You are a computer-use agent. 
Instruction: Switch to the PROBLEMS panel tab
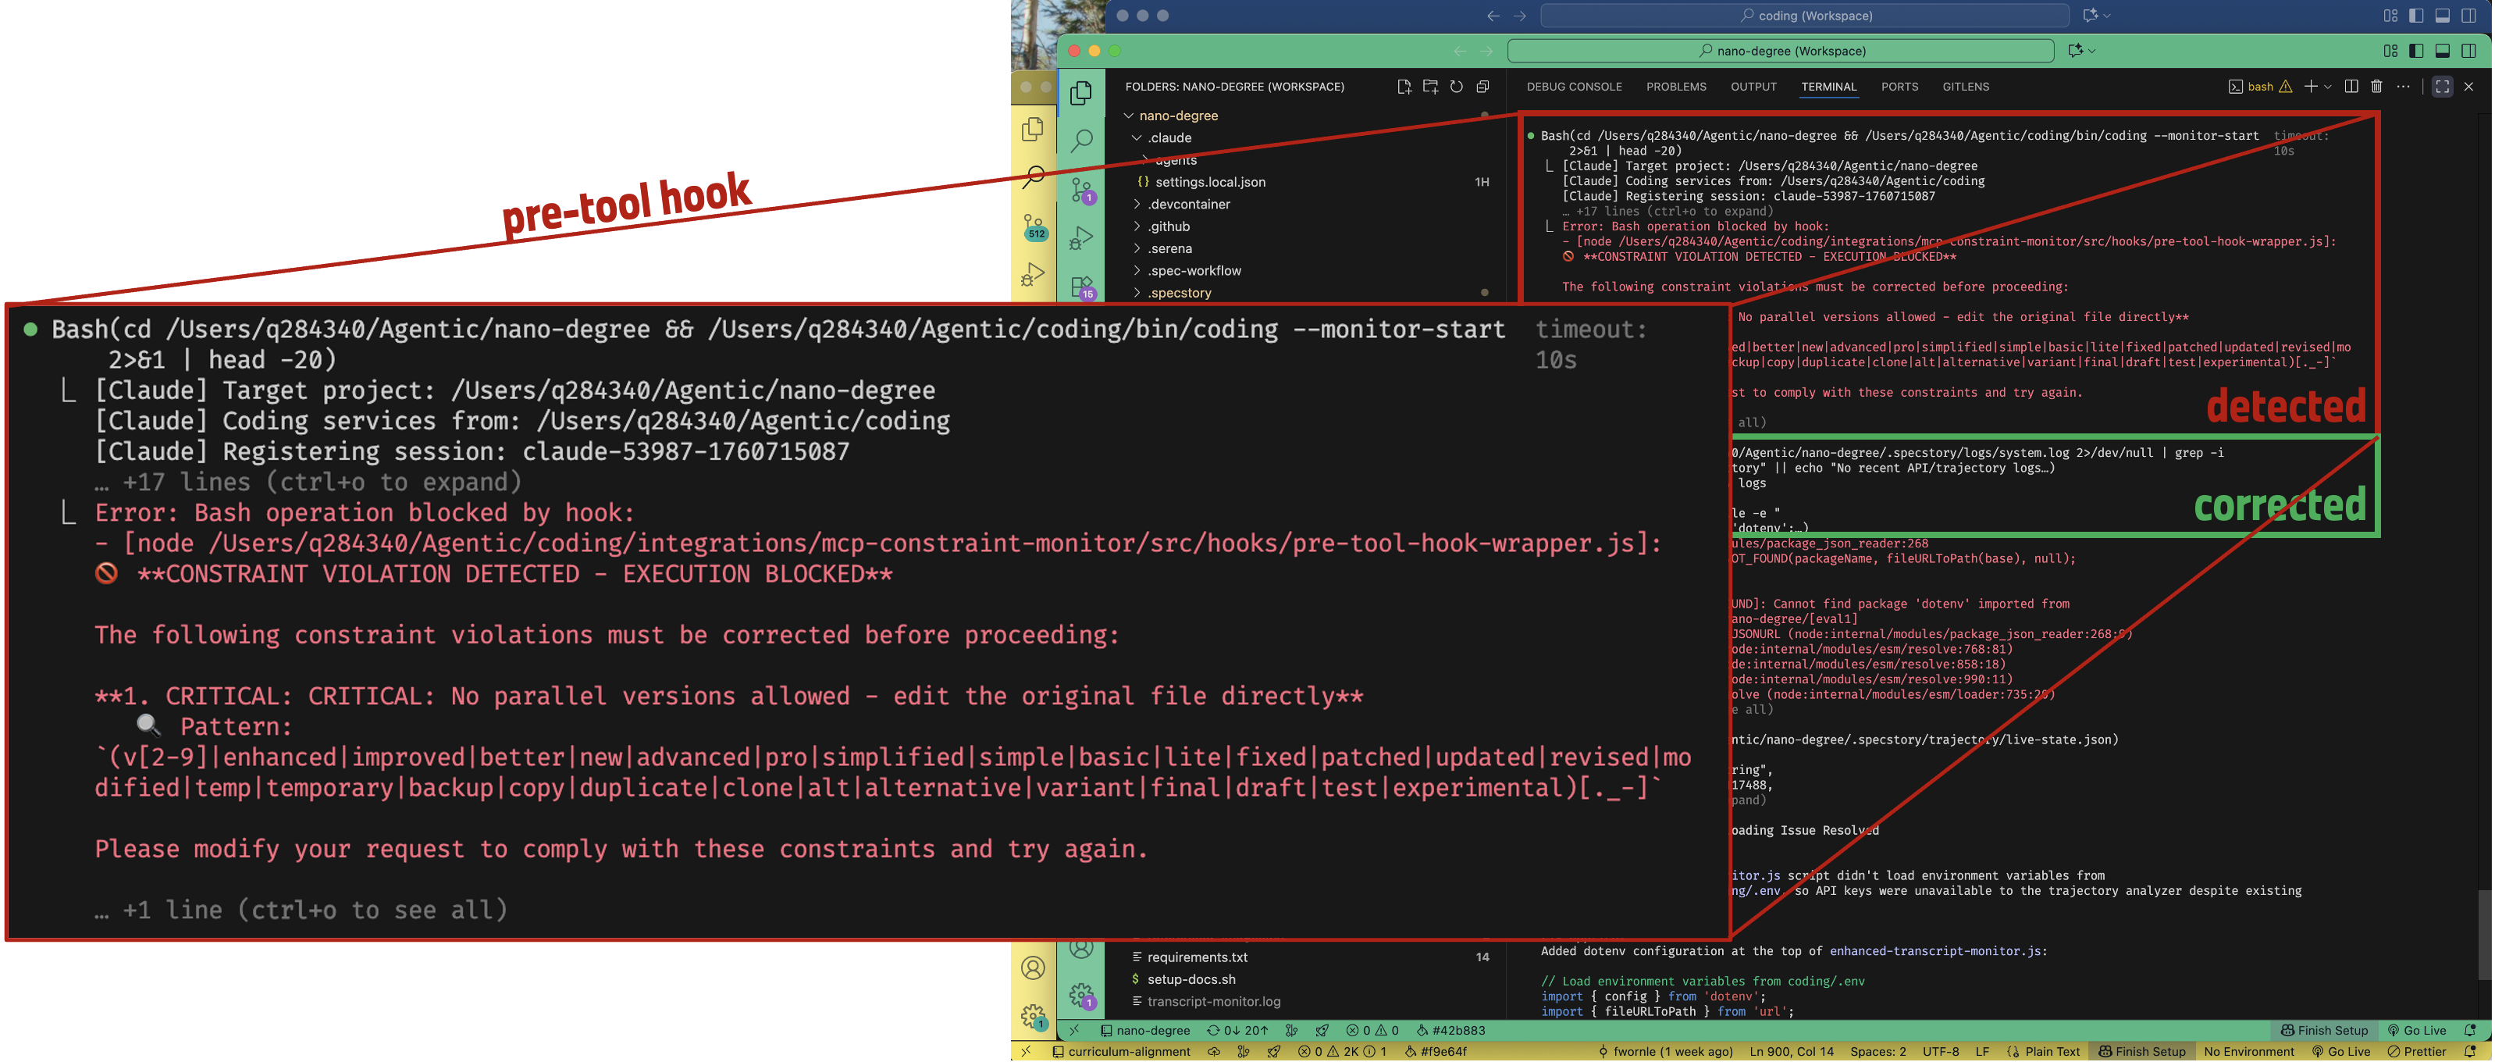[x=1675, y=87]
